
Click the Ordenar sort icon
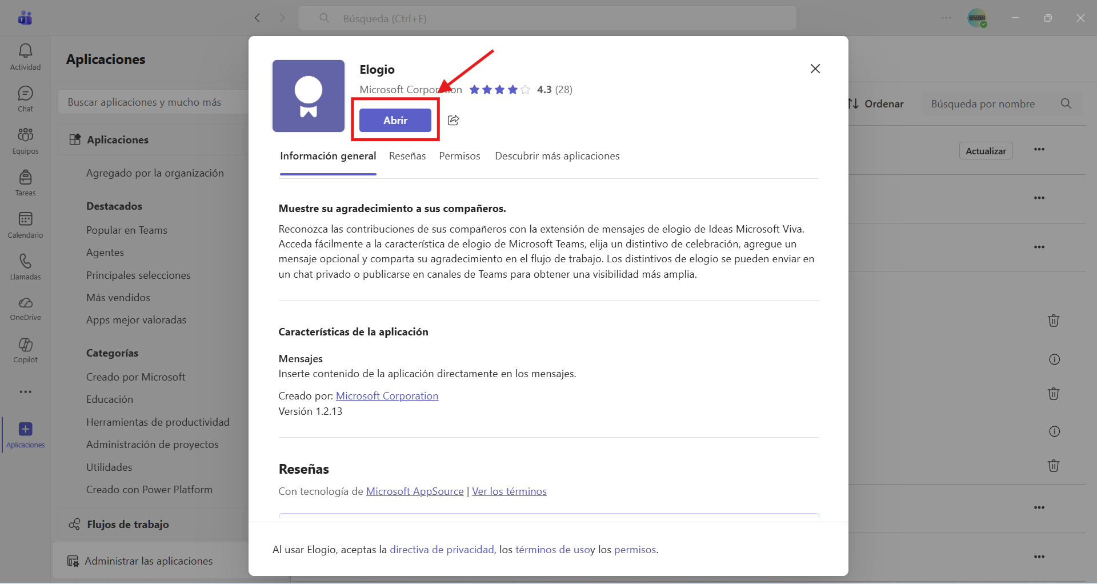pos(854,103)
